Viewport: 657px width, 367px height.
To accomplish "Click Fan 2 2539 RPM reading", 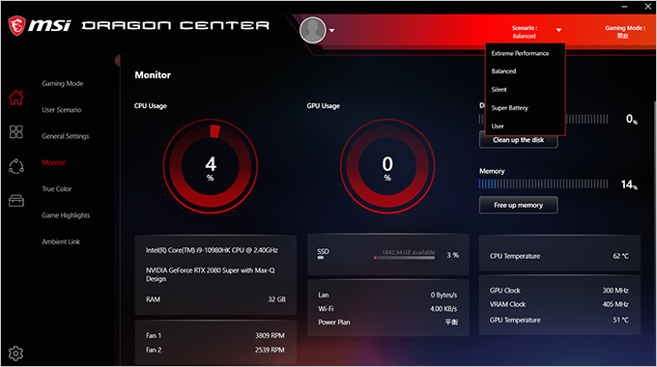I will (x=270, y=350).
